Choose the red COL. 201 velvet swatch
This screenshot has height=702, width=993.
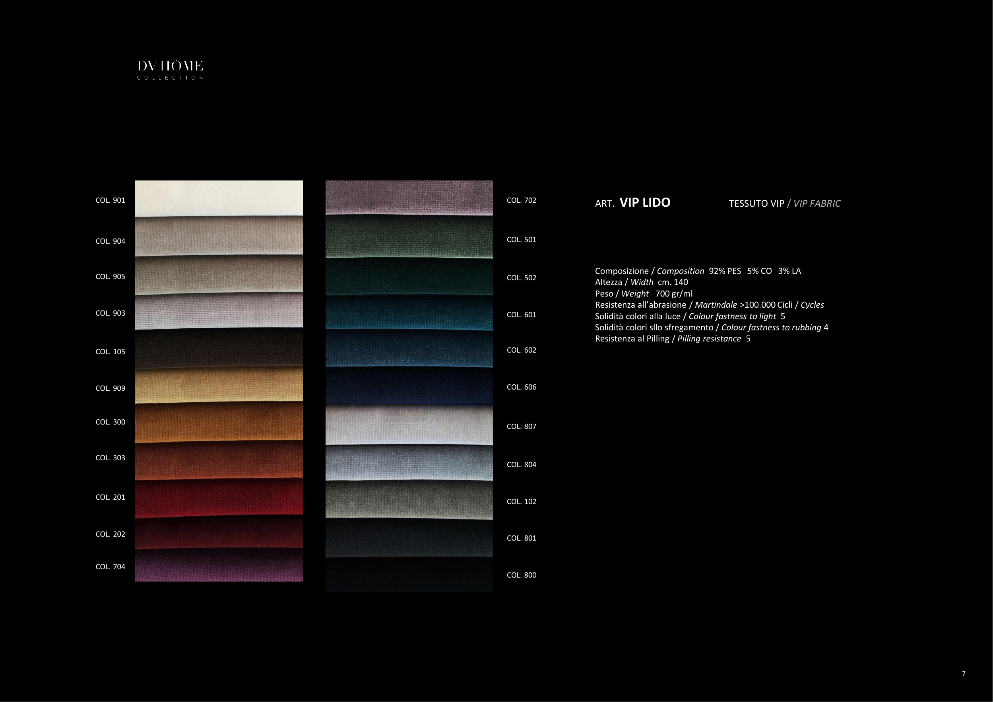[x=219, y=497]
